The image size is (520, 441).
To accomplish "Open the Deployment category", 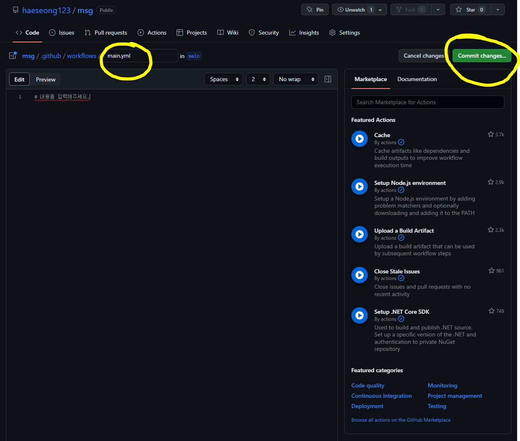I will [367, 406].
